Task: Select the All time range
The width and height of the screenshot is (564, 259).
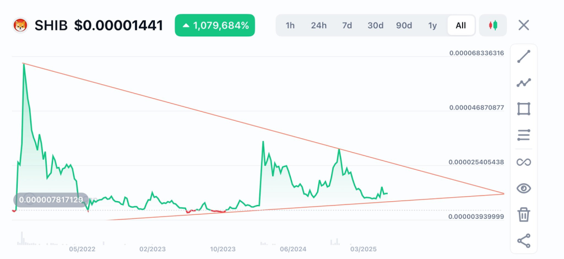Action: pos(461,25)
